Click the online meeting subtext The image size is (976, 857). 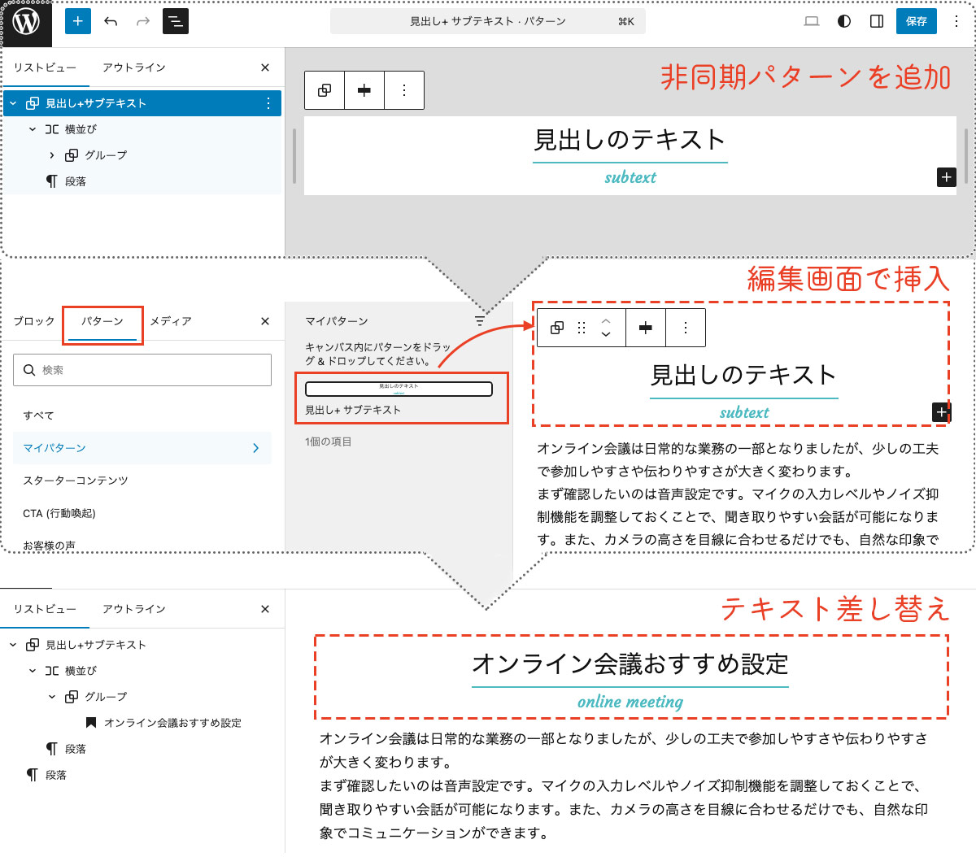point(630,702)
